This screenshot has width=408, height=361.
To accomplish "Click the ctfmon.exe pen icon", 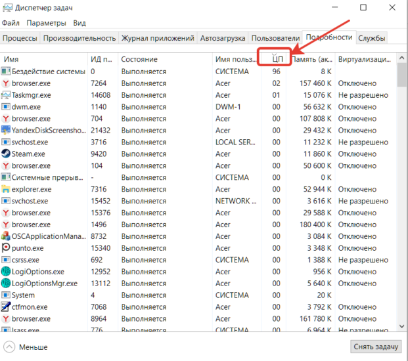I will coord(6,307).
